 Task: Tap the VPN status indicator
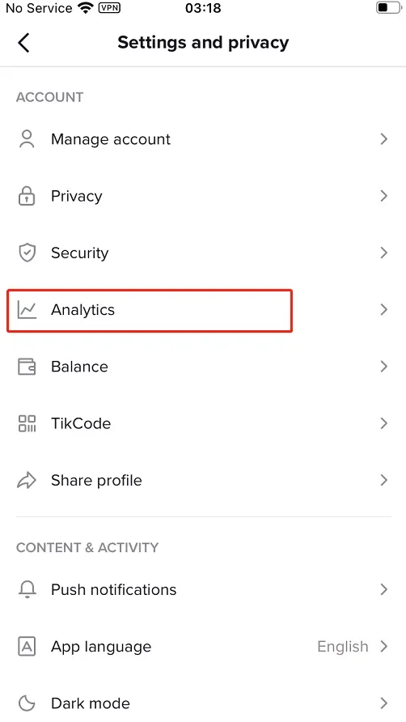109,8
